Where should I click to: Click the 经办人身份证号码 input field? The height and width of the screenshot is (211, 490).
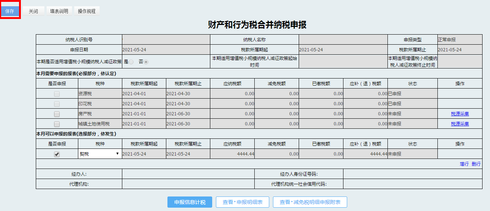click(412, 174)
